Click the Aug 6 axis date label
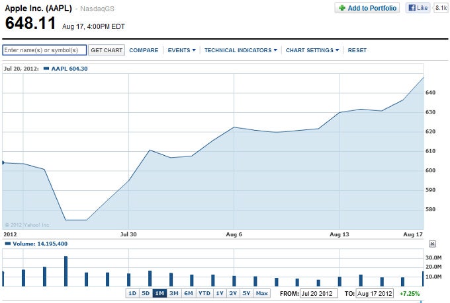Screen dimensions: 450x303 [x=234, y=234]
